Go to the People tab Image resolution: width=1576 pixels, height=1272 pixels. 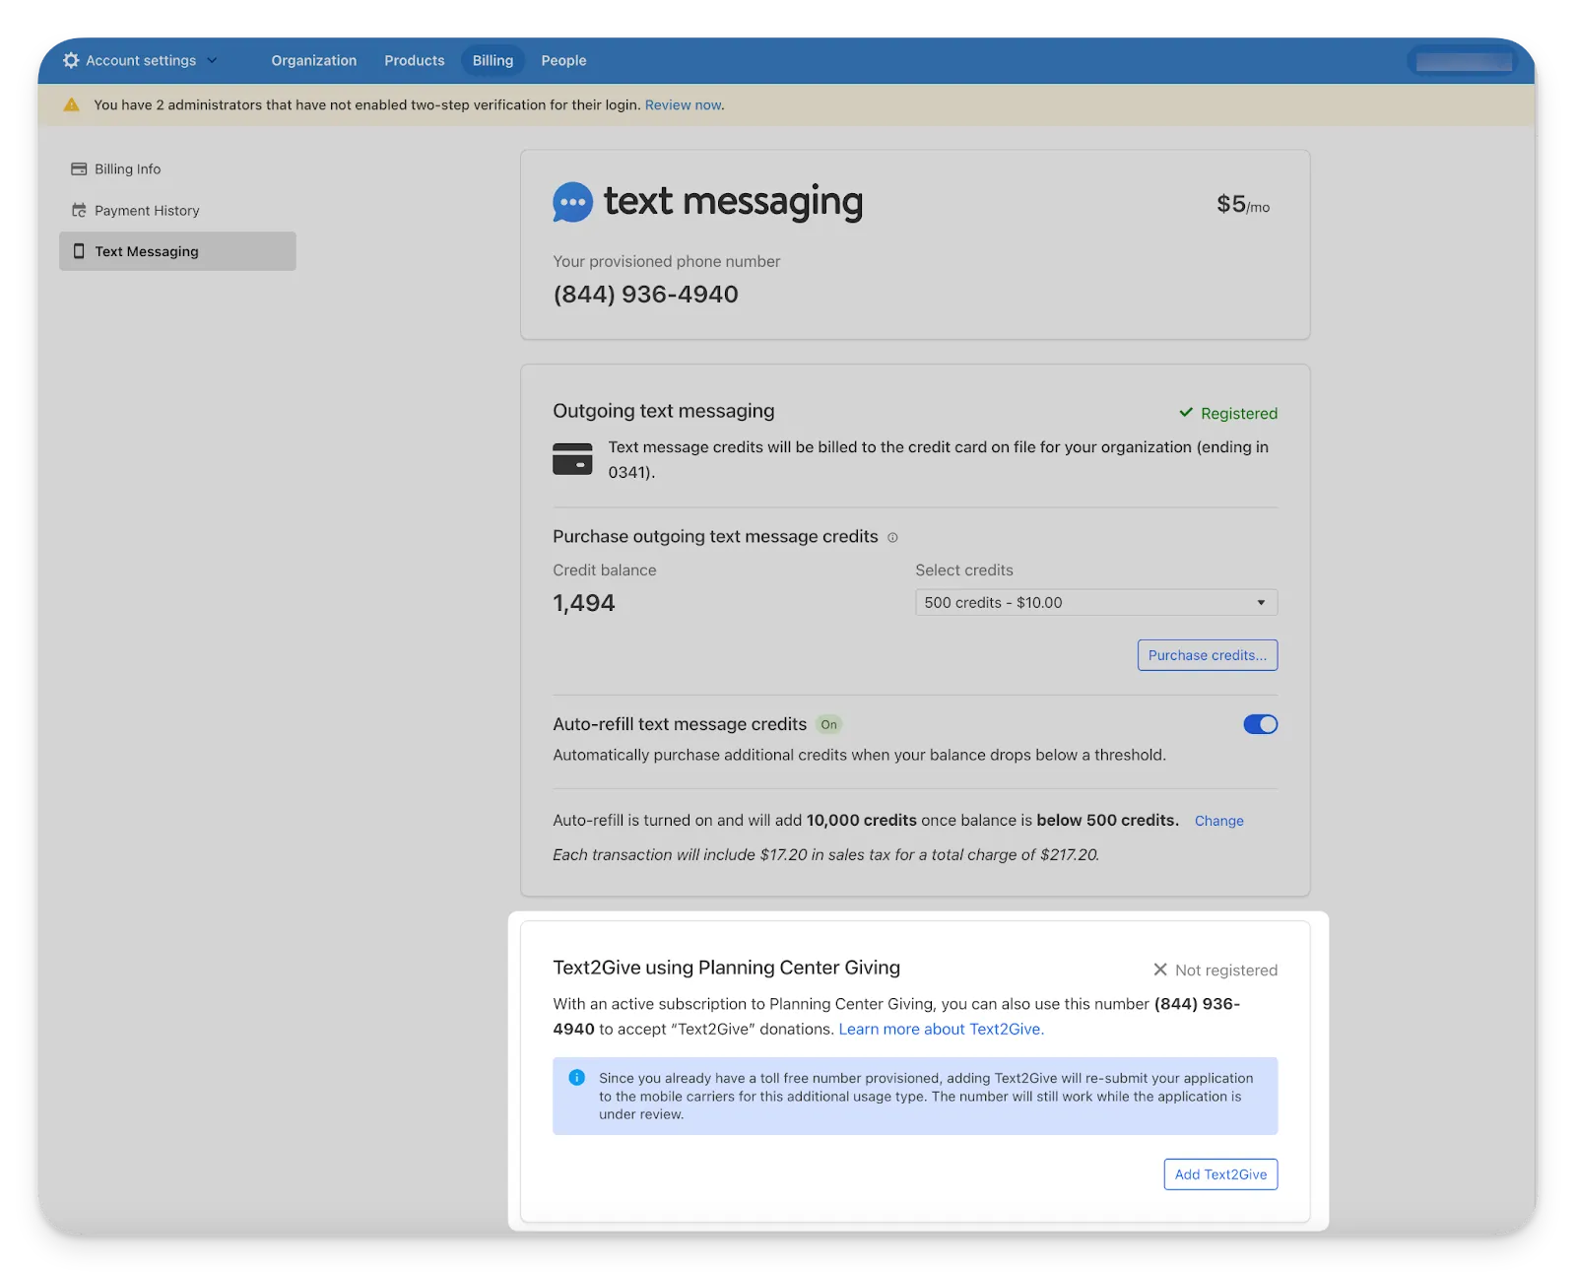pos(563,60)
